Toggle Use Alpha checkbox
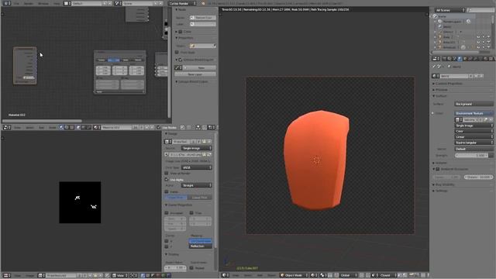This screenshot has height=279, width=496. [x=167, y=180]
